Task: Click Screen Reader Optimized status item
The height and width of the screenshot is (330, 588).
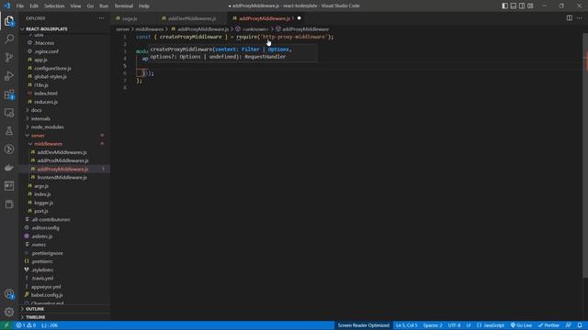Action: pos(364,325)
